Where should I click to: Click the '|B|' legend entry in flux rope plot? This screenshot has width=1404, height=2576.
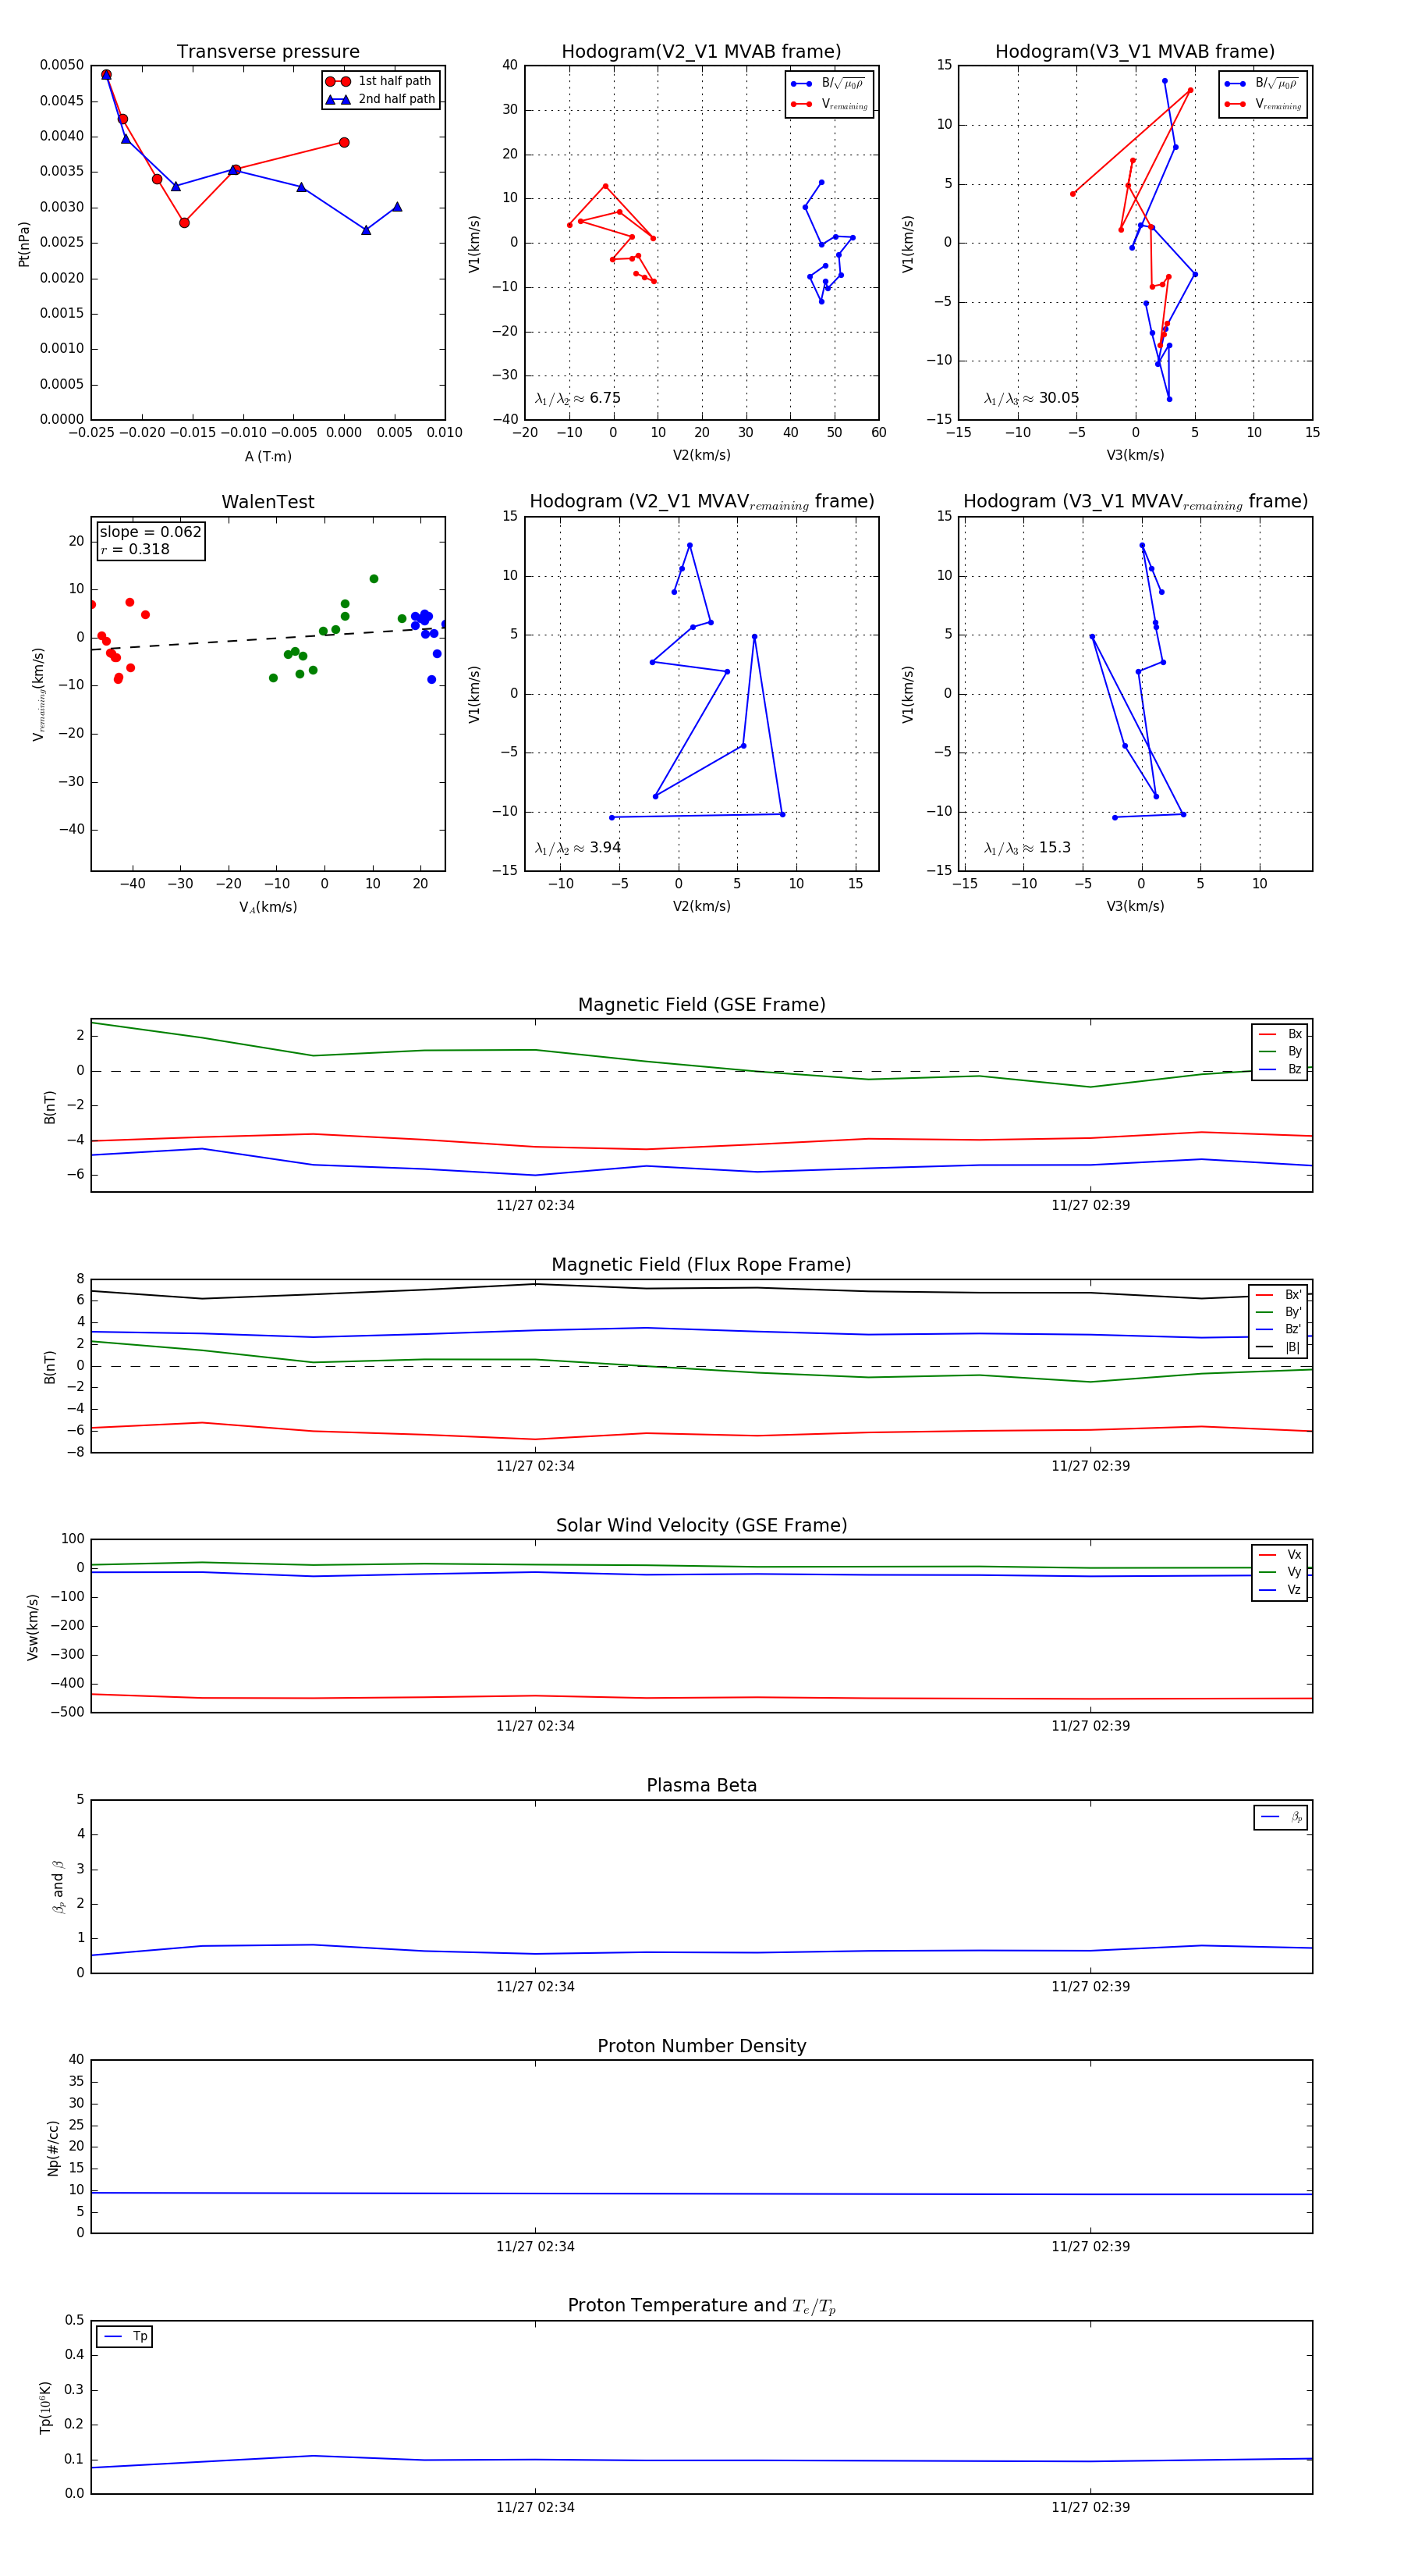pyautogui.click(x=1278, y=1347)
